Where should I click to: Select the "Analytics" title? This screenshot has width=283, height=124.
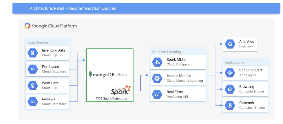click(x=246, y=41)
